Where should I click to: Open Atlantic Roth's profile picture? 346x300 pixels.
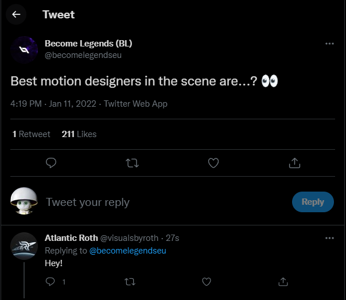pyautogui.click(x=25, y=247)
